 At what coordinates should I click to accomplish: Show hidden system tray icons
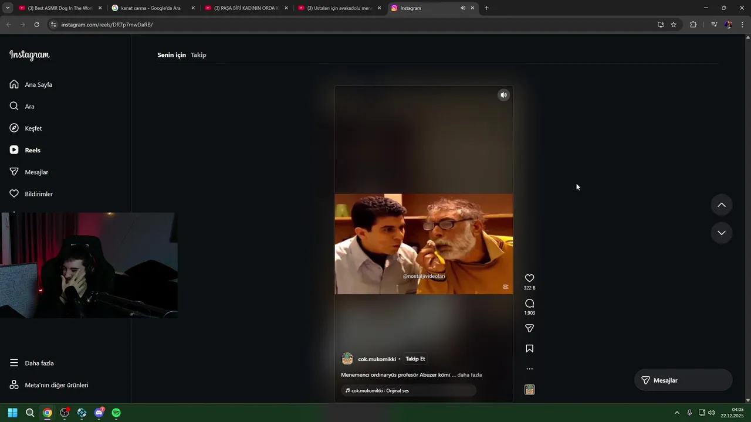[x=676, y=413]
